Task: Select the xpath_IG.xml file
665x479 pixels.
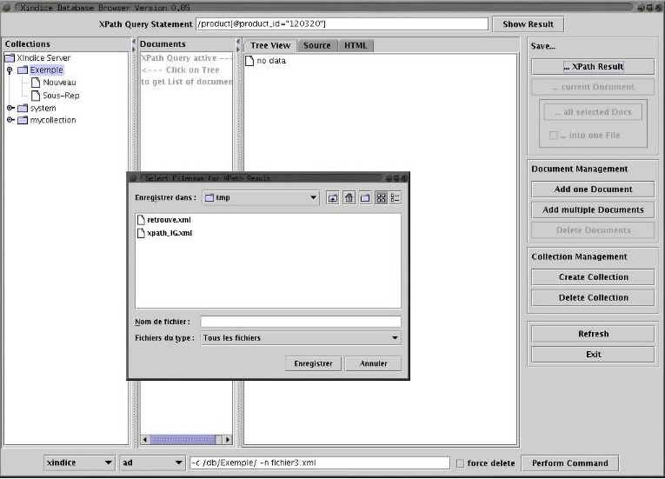Action: click(170, 233)
